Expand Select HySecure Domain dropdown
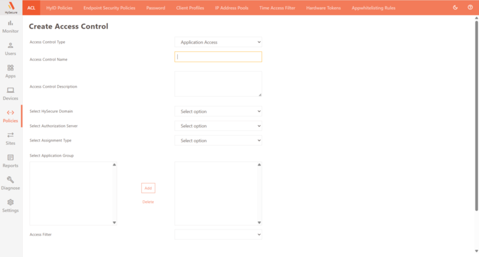 tap(218, 111)
